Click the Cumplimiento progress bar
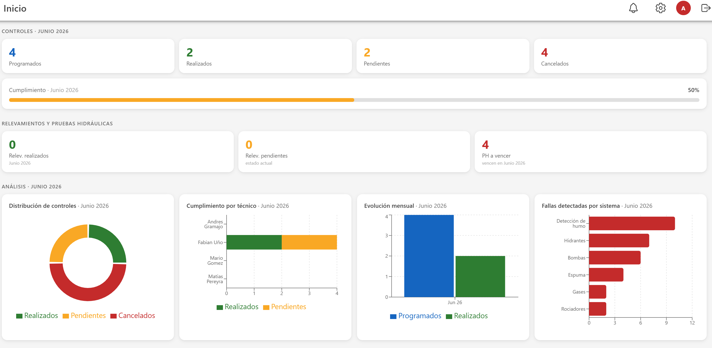The width and height of the screenshot is (712, 348). pos(354,100)
